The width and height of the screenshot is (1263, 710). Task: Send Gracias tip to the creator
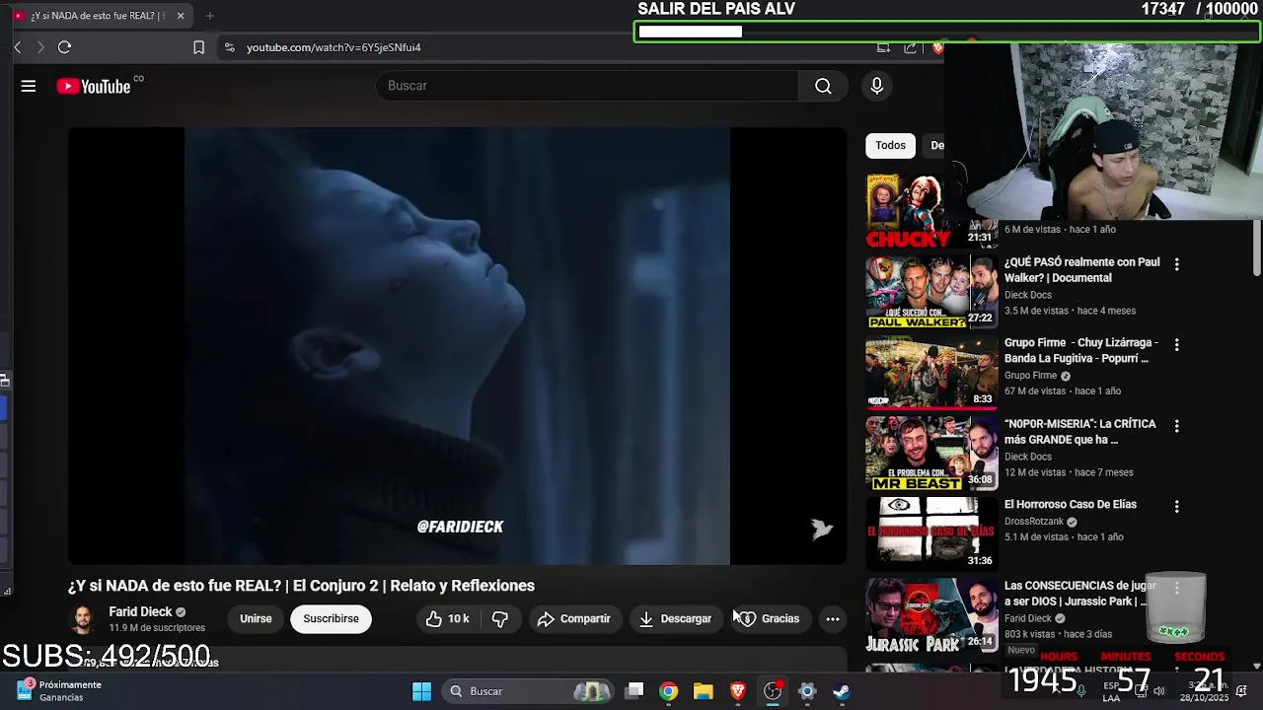pos(770,618)
